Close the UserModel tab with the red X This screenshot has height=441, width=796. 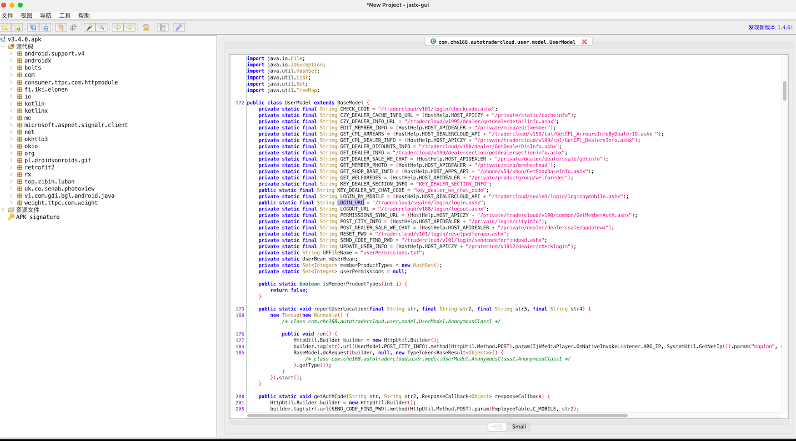coord(584,42)
